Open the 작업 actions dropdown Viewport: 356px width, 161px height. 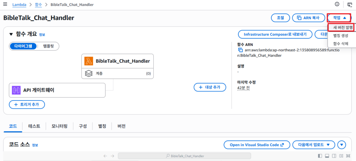[x=339, y=18]
